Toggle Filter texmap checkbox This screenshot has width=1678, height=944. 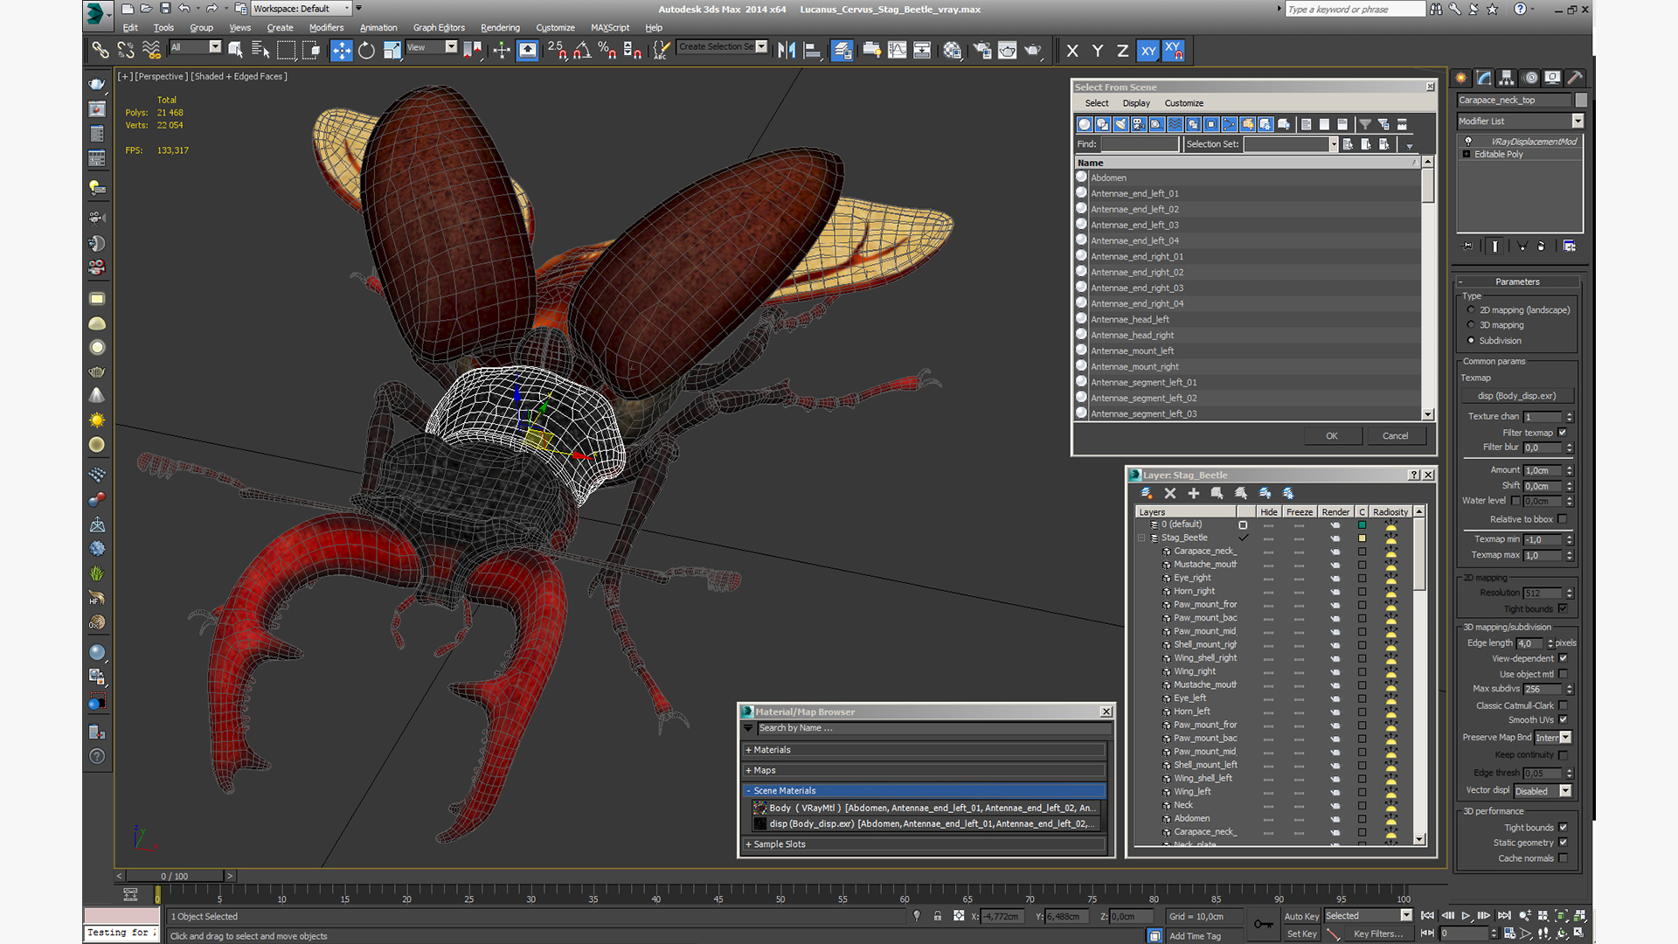coord(1563,433)
